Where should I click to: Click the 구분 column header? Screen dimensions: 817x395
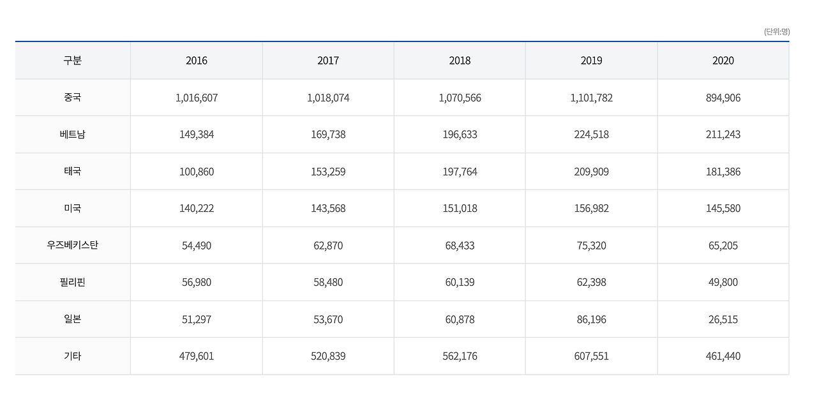[72, 61]
